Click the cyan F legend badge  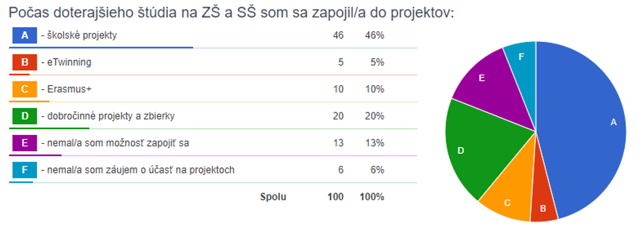(25, 170)
